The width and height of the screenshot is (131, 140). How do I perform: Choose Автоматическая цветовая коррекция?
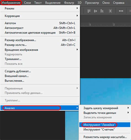(x=40, y=33)
